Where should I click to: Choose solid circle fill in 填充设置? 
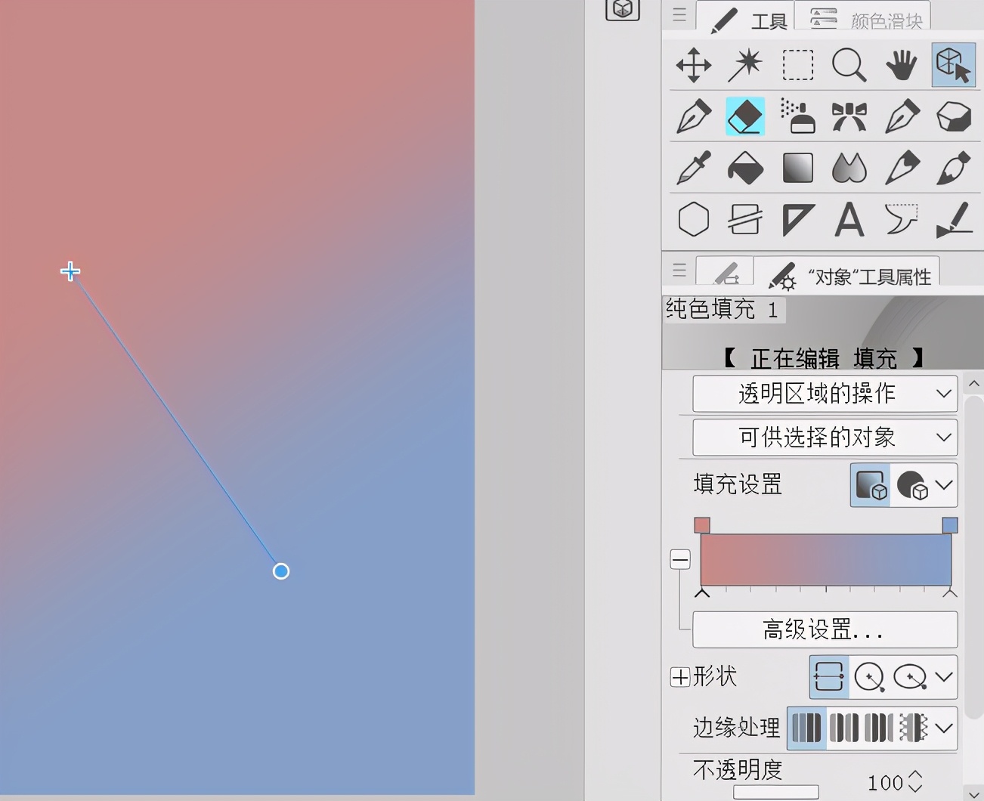click(911, 485)
